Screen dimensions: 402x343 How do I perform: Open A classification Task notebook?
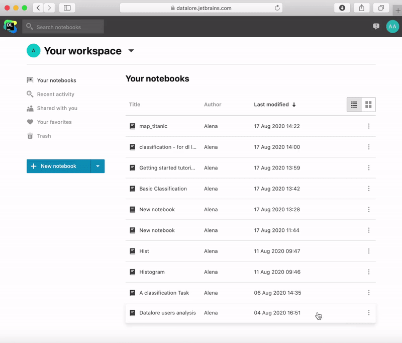164,293
